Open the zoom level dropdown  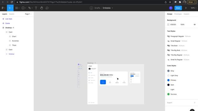click(193, 8)
